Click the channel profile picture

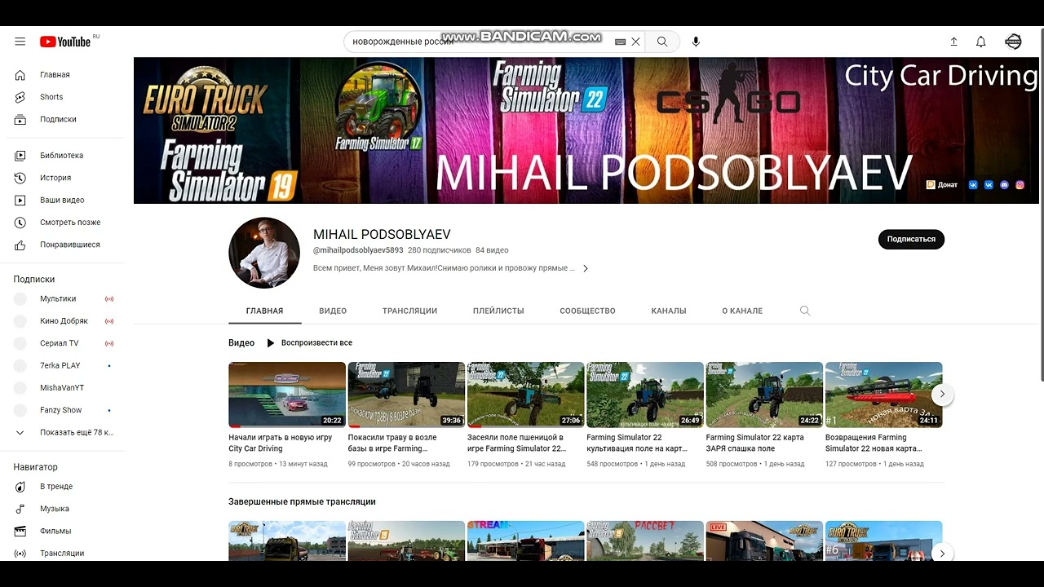point(264,253)
